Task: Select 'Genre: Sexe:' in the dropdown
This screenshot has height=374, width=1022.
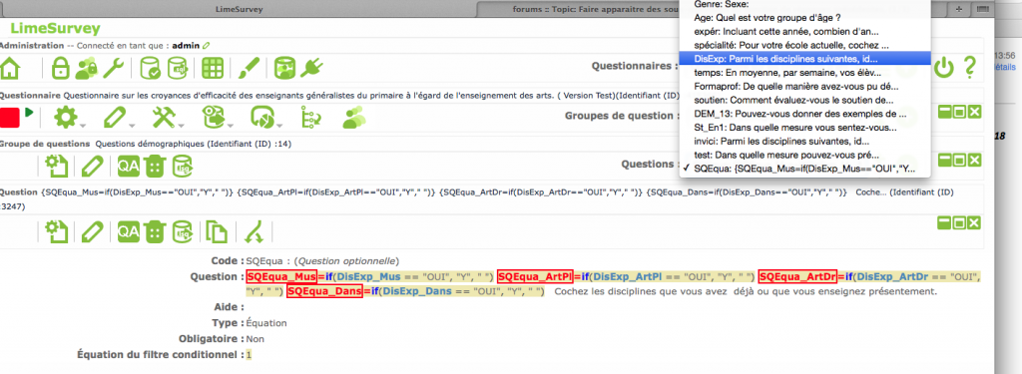Action: click(x=804, y=4)
